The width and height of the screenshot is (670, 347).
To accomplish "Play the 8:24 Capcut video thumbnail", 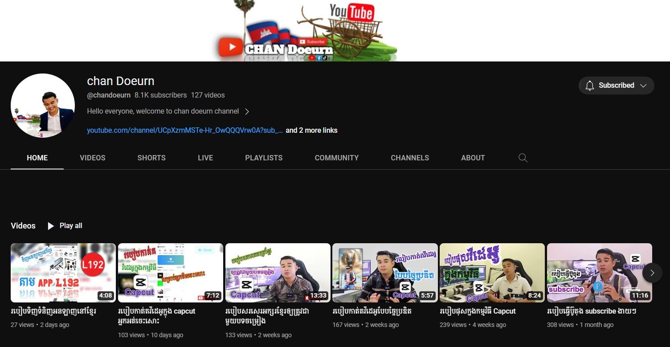I will point(492,273).
